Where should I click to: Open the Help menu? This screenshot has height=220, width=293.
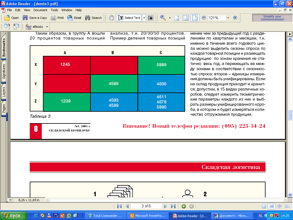pyautogui.click(x=78, y=10)
